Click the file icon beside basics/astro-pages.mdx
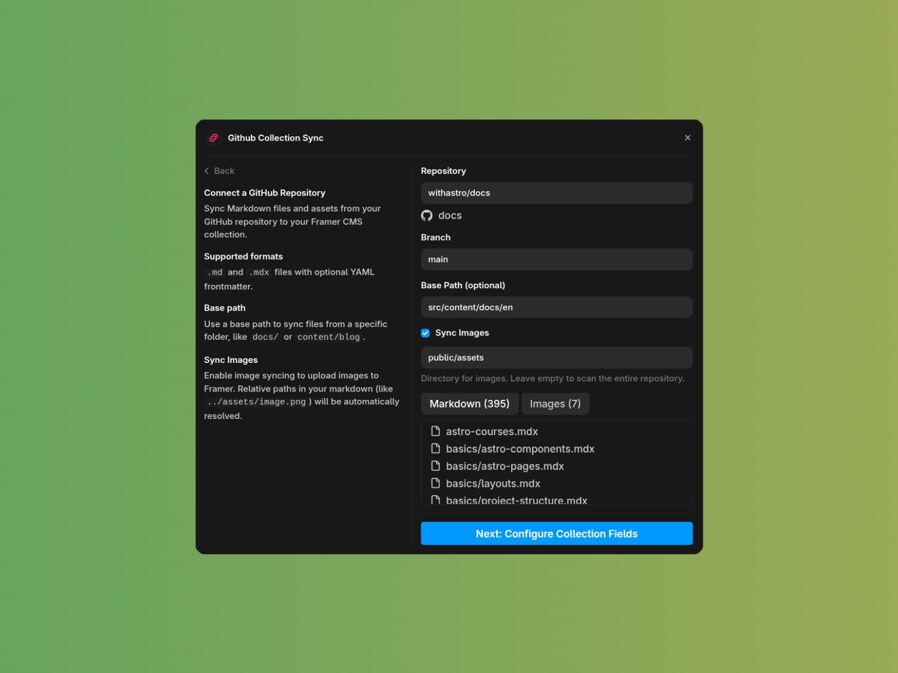Screen dimensions: 898x673 [436, 466]
